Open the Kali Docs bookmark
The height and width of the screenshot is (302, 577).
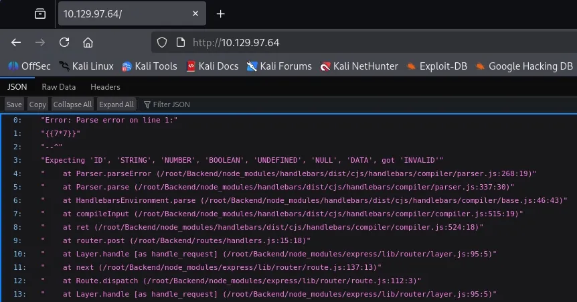pyautogui.click(x=212, y=66)
